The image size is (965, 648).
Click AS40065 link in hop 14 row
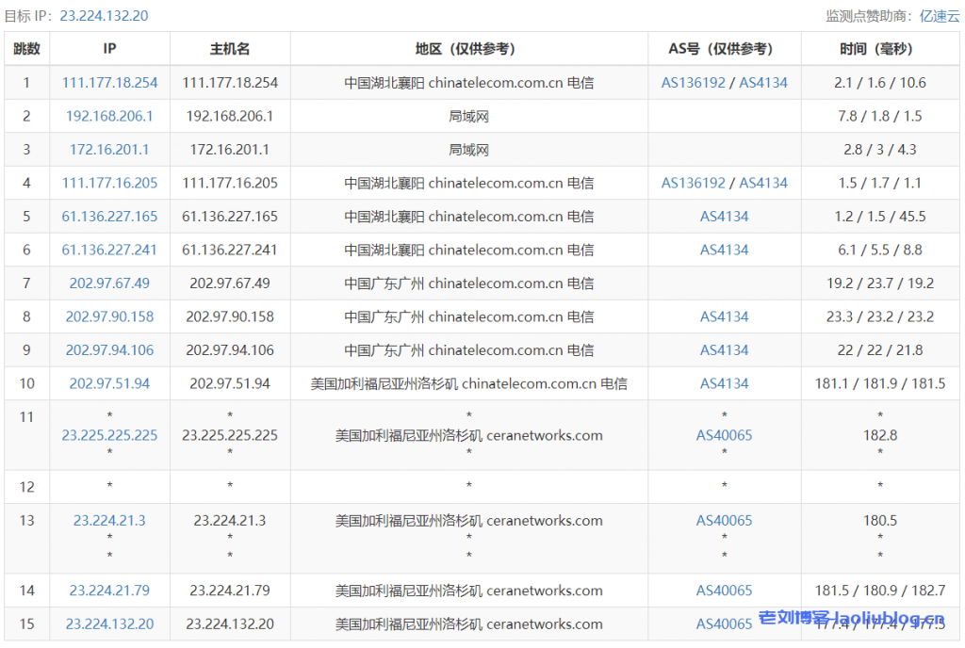point(724,591)
